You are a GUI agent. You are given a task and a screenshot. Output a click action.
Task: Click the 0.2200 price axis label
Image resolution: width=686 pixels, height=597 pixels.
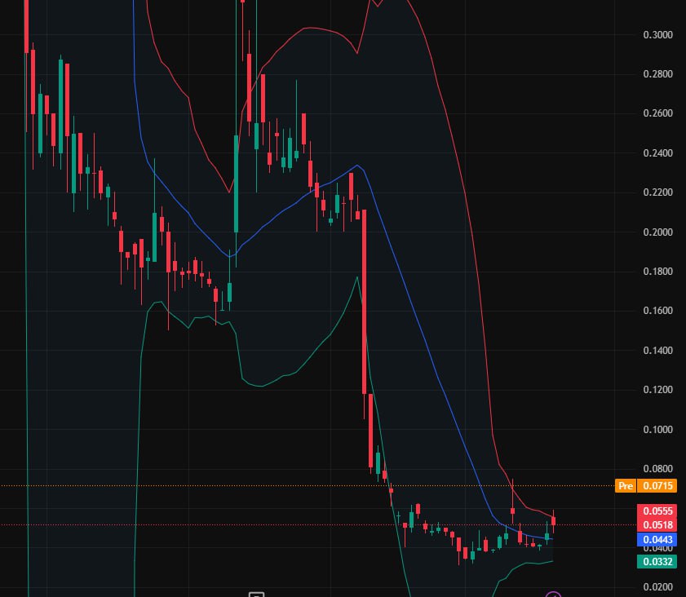[657, 192]
